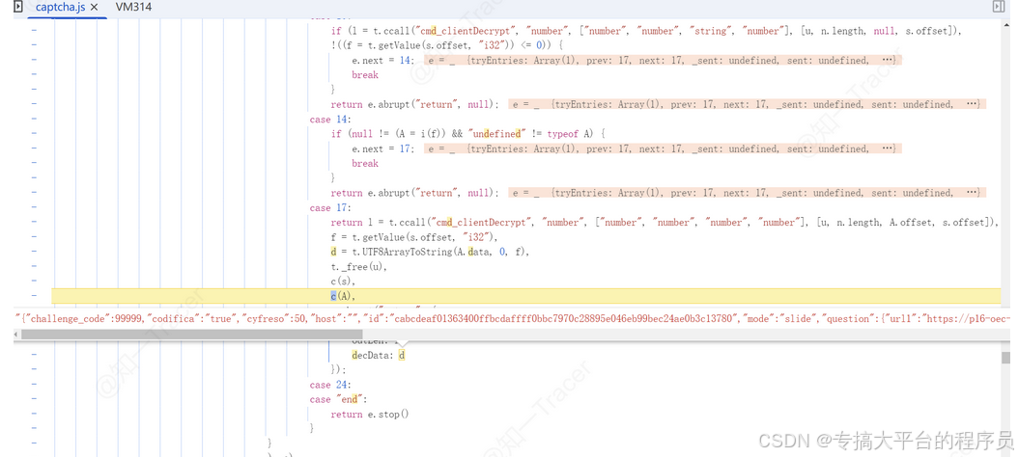
Task: Click the scroll-left arrow of the tooltip scrollbar
Action: [16, 335]
